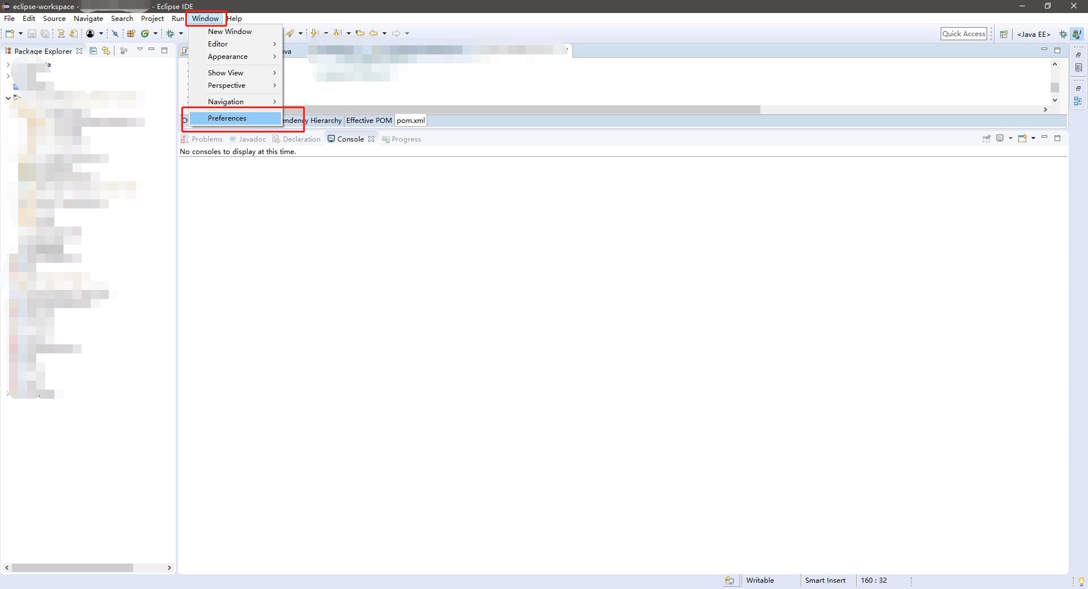
Task: Open the Declaration view tab
Action: coord(296,139)
